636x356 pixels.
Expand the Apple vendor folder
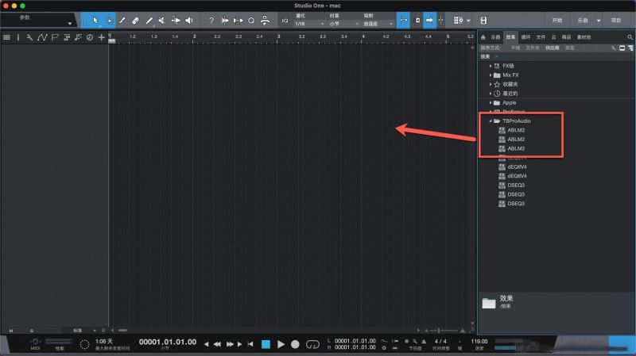click(x=491, y=102)
